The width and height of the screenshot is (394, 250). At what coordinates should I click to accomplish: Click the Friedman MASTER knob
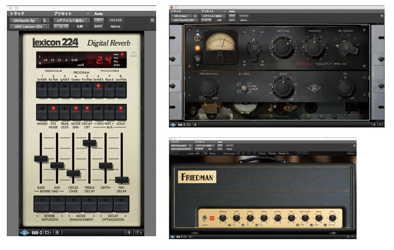click(x=277, y=218)
